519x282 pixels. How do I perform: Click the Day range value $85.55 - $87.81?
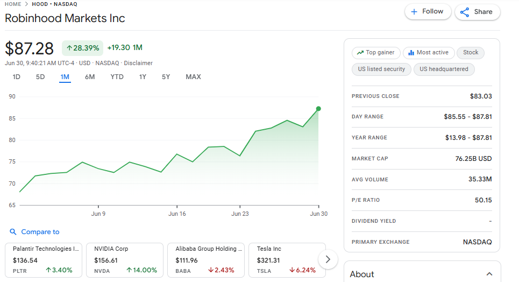pyautogui.click(x=468, y=117)
